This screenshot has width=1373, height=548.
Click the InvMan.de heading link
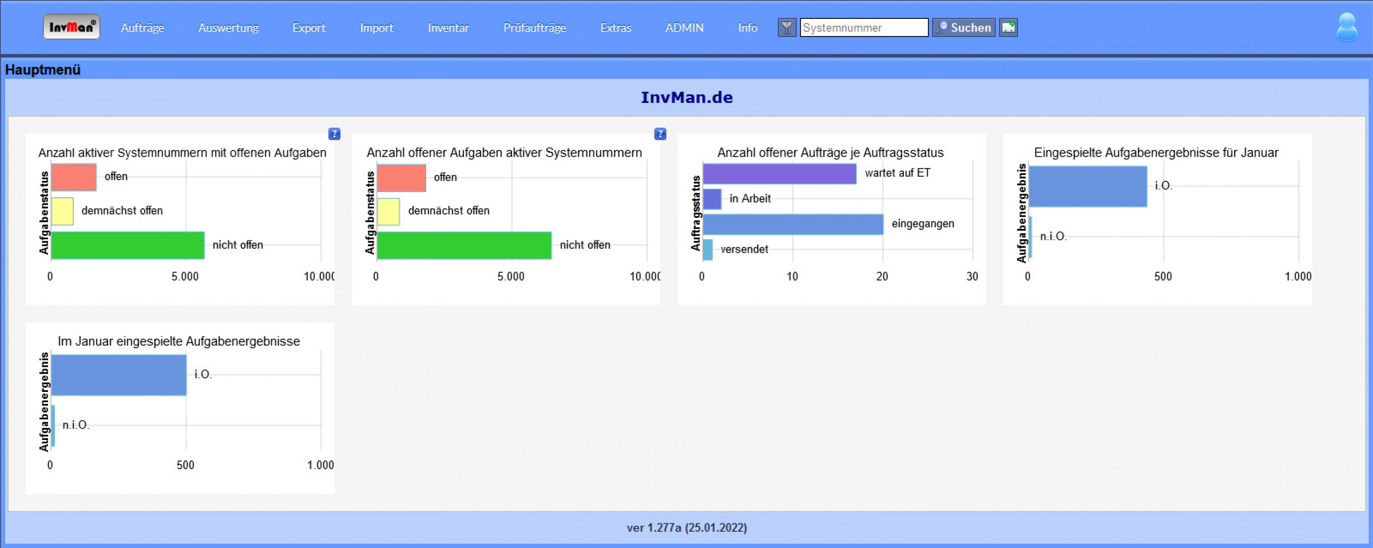[687, 97]
